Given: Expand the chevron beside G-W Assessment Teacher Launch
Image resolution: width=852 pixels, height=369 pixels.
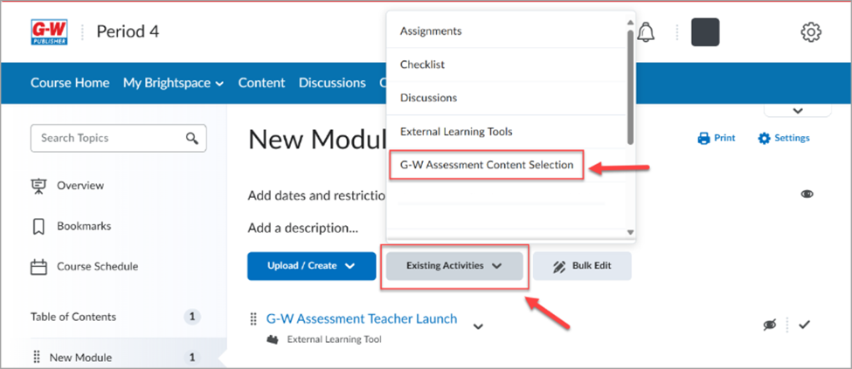Looking at the screenshot, I should tap(478, 326).
